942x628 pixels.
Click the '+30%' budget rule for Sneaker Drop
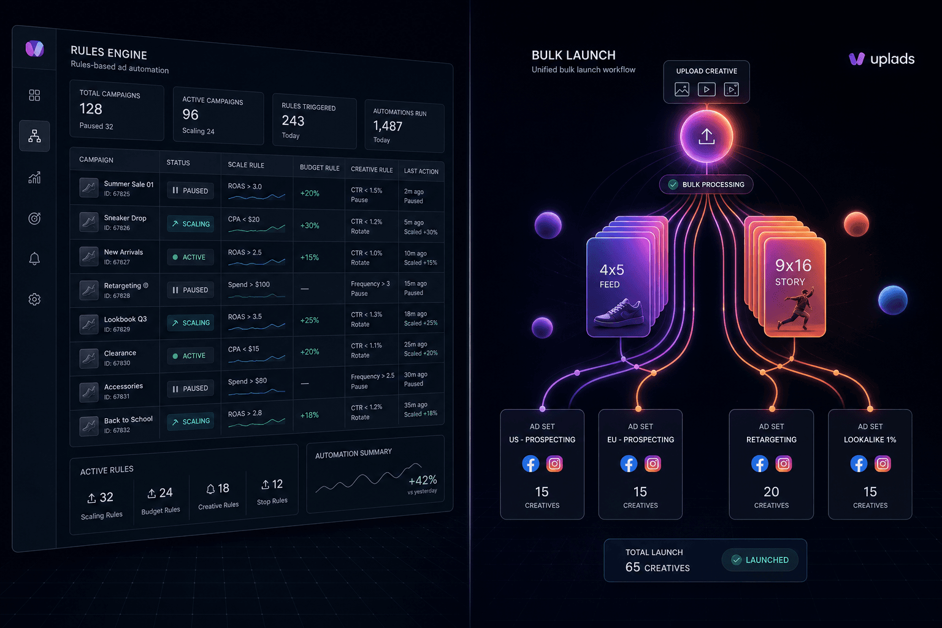click(x=310, y=226)
